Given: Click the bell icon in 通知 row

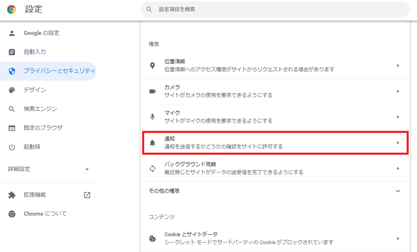Looking at the screenshot, I should (153, 143).
